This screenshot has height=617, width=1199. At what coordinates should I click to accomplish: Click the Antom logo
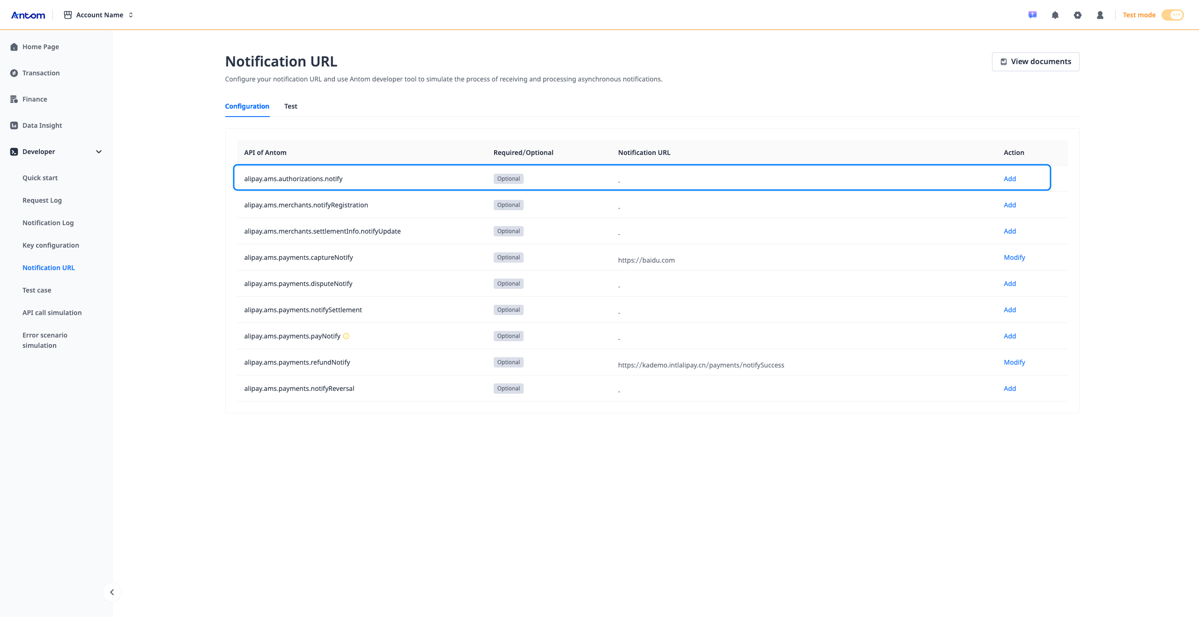click(x=28, y=15)
